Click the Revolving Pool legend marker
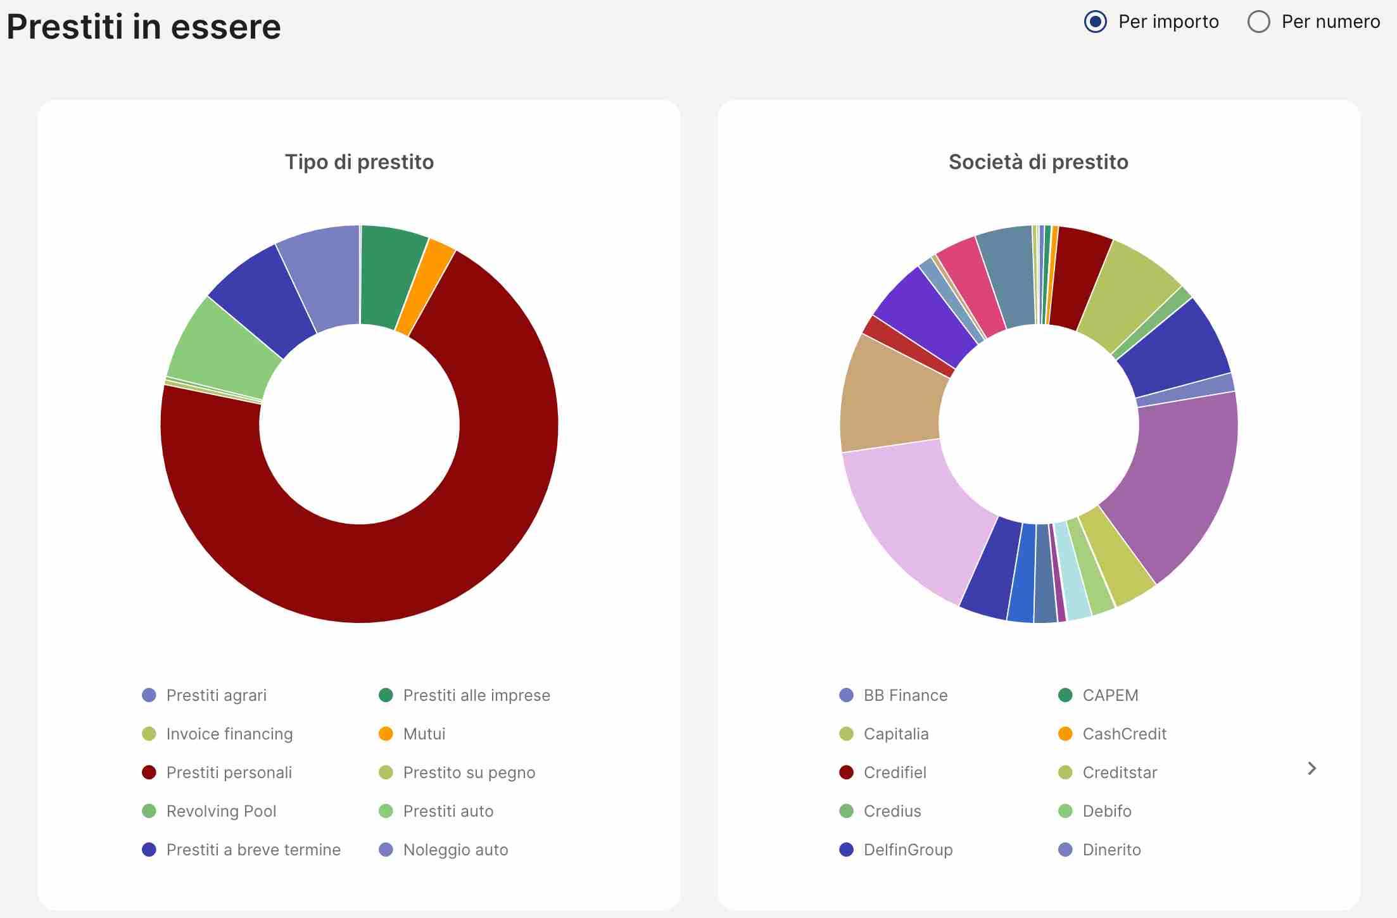 149,811
